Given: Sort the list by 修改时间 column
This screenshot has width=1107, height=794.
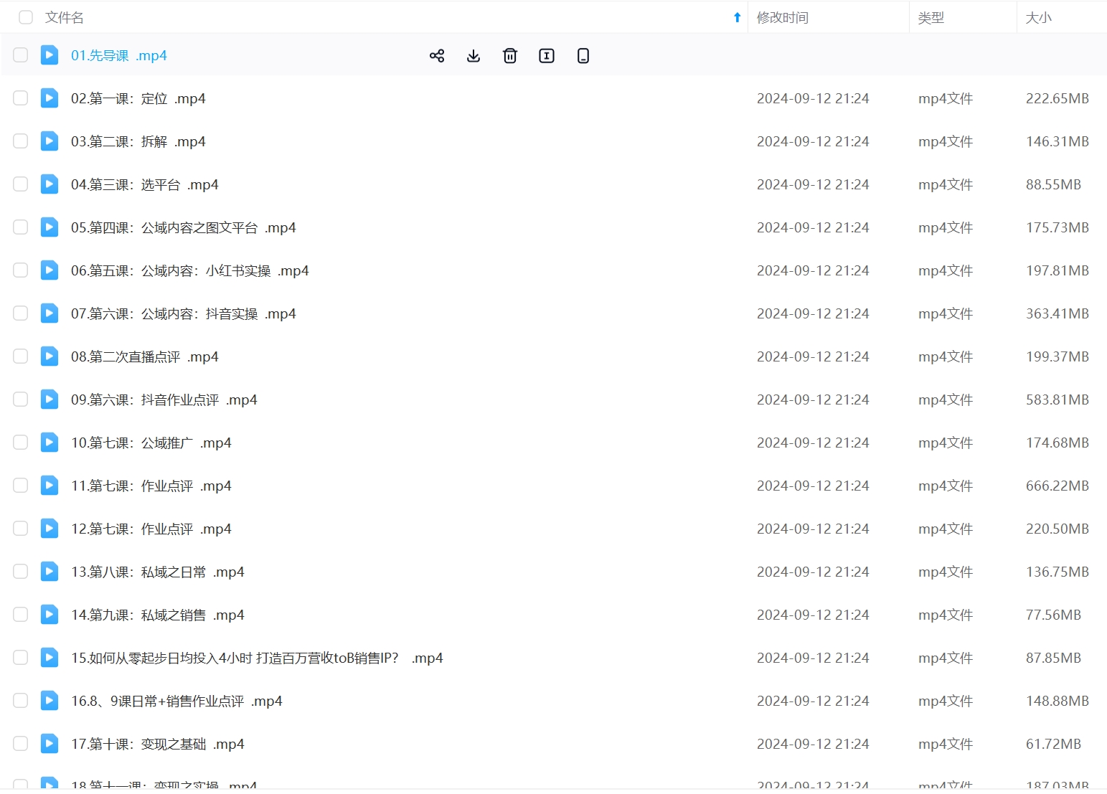Looking at the screenshot, I should (782, 17).
